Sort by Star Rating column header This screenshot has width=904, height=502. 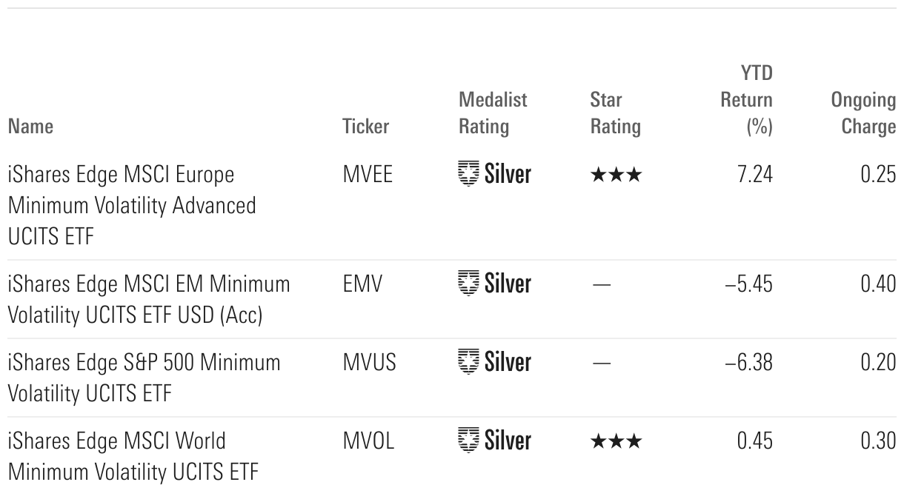click(x=615, y=113)
